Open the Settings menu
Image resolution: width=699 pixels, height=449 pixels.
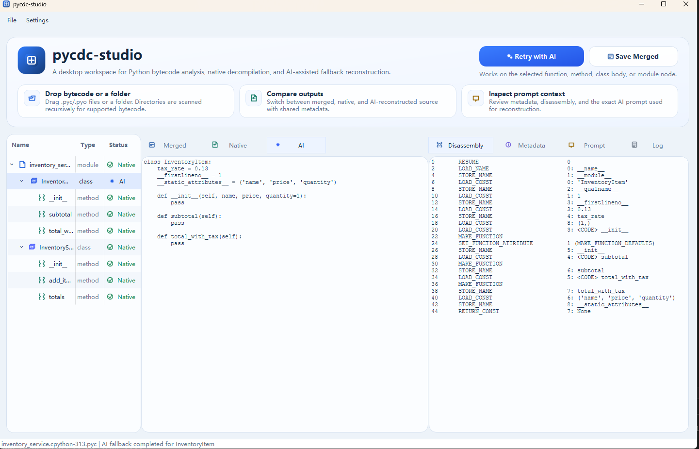pos(37,20)
